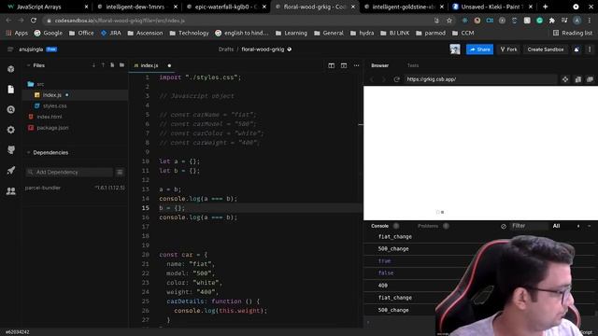Toggle the sandbox privacy icon beside floral-wood-grkig
This screenshot has width=598, height=336.
pos(290,49)
